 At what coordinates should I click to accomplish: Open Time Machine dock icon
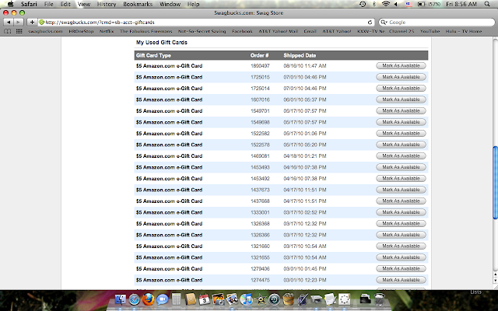tap(274, 299)
